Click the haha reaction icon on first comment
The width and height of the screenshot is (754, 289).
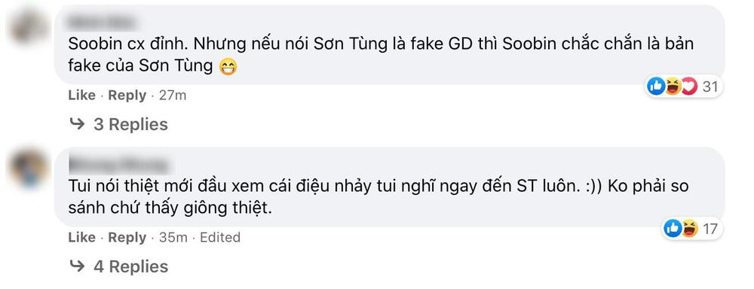point(673,87)
